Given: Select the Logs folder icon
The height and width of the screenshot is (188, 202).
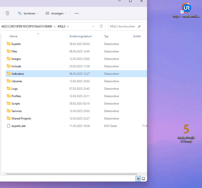Looking at the screenshot, I should coord(9,88).
